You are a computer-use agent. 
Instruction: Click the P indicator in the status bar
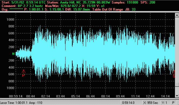coord(173,103)
